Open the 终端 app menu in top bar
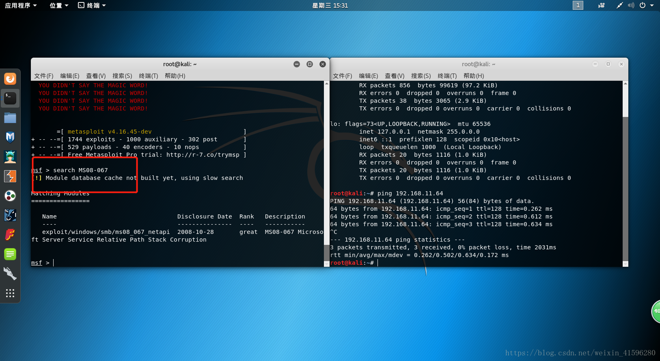 click(92, 5)
